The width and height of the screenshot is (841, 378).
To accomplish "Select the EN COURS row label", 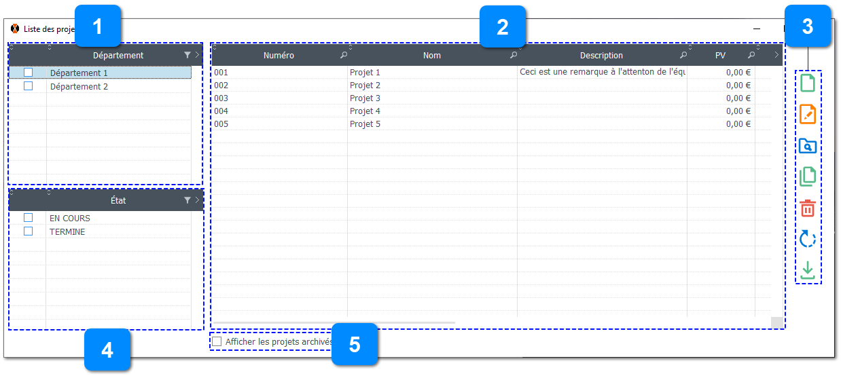I will (x=70, y=218).
